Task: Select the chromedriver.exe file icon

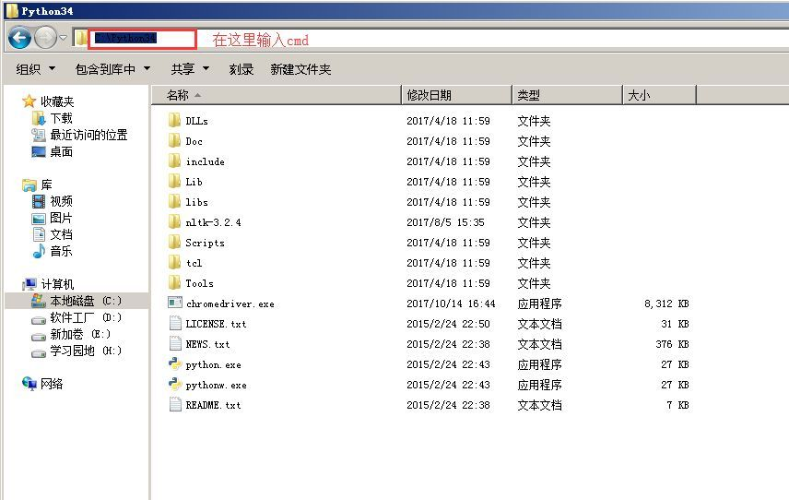Action: pos(174,304)
